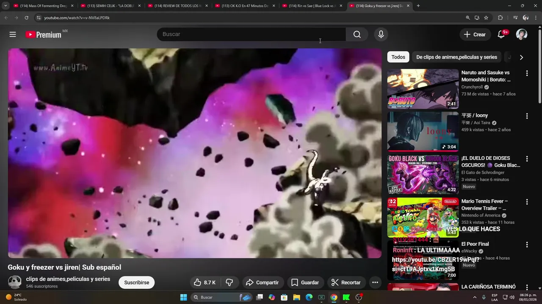
Task: Switch to SEMIH CELIK browser tab
Action: [110, 6]
